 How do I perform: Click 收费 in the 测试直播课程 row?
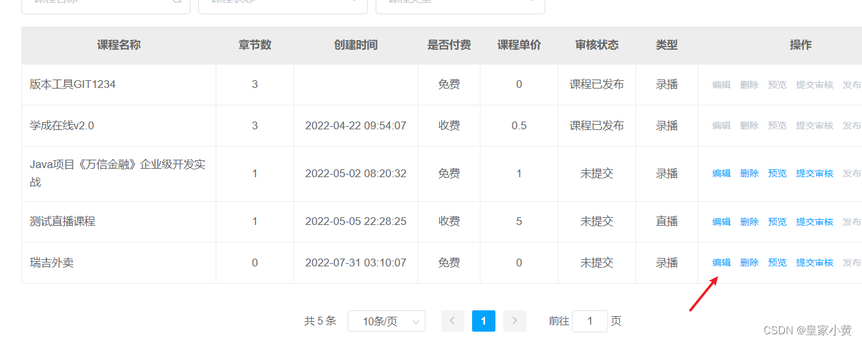[x=449, y=221]
